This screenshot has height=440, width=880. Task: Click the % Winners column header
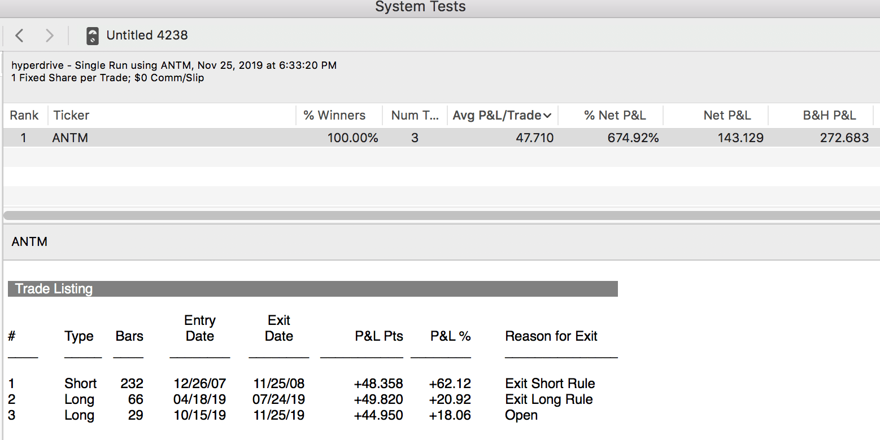click(334, 116)
